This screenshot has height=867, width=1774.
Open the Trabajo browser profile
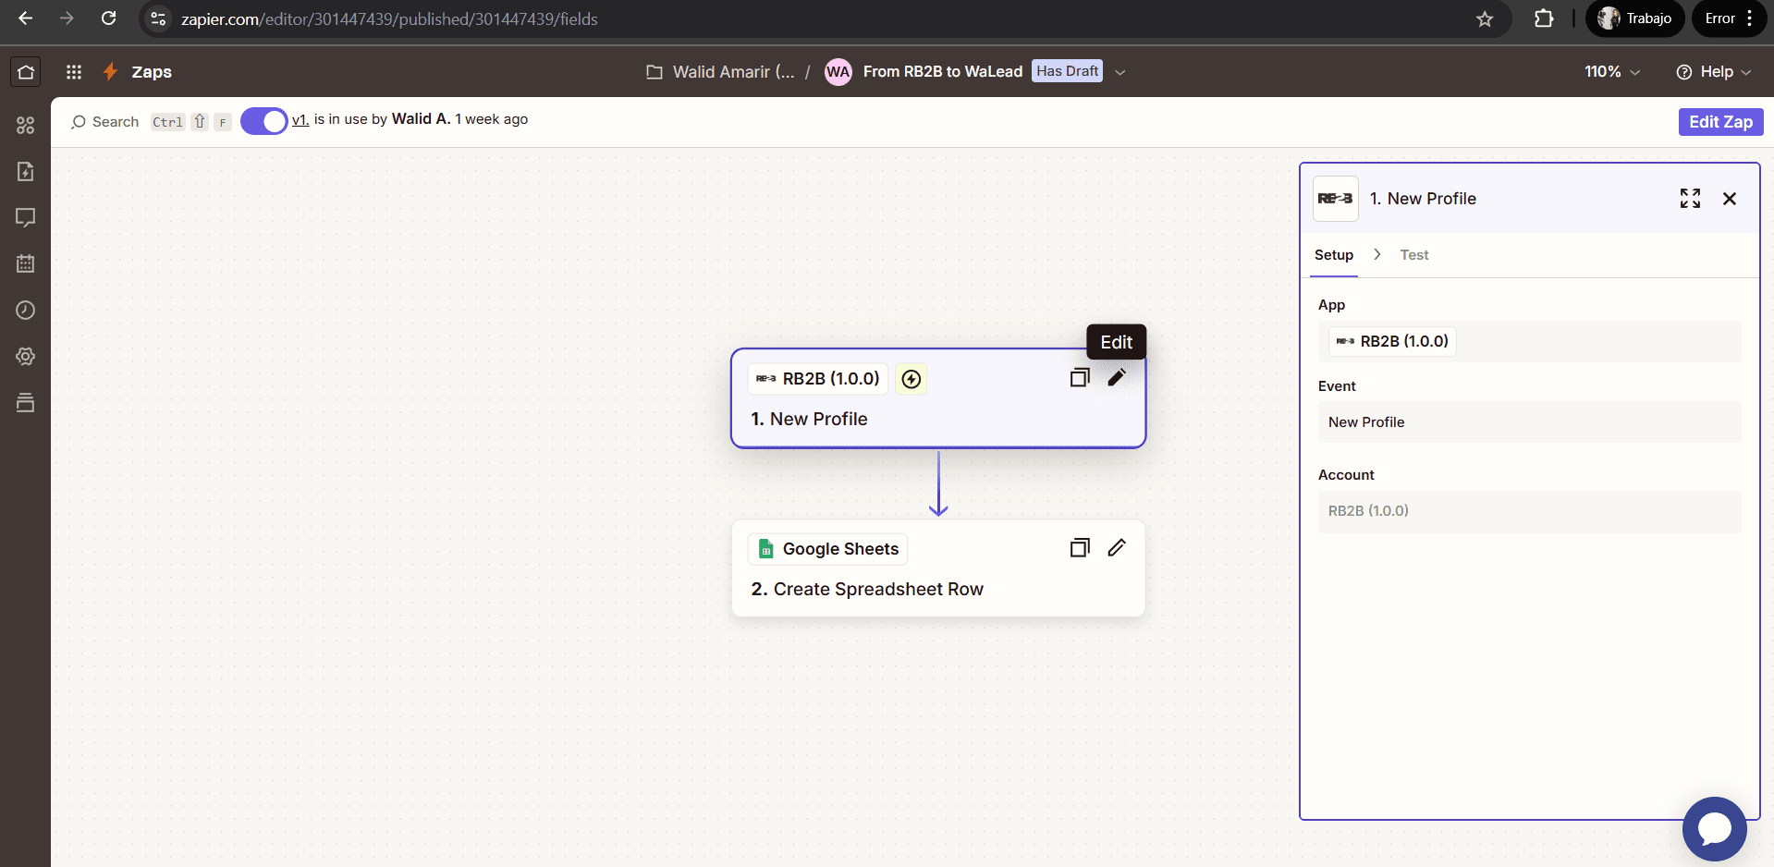(x=1635, y=18)
